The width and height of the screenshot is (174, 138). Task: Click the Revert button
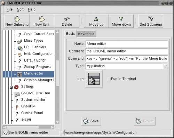click(145, 121)
